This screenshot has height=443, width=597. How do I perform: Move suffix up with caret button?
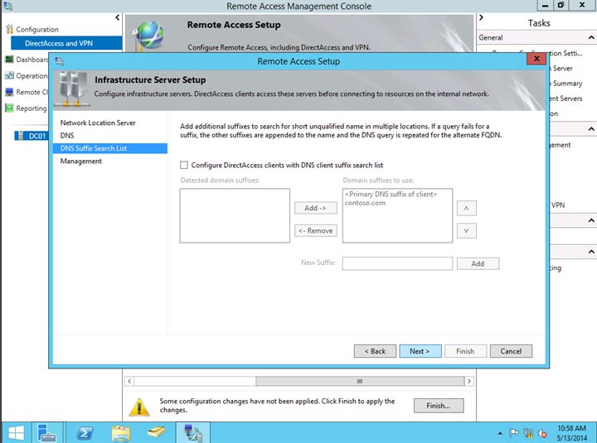click(466, 208)
